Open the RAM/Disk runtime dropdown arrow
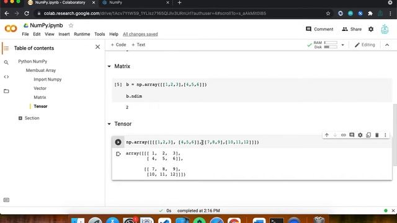 tap(342, 45)
